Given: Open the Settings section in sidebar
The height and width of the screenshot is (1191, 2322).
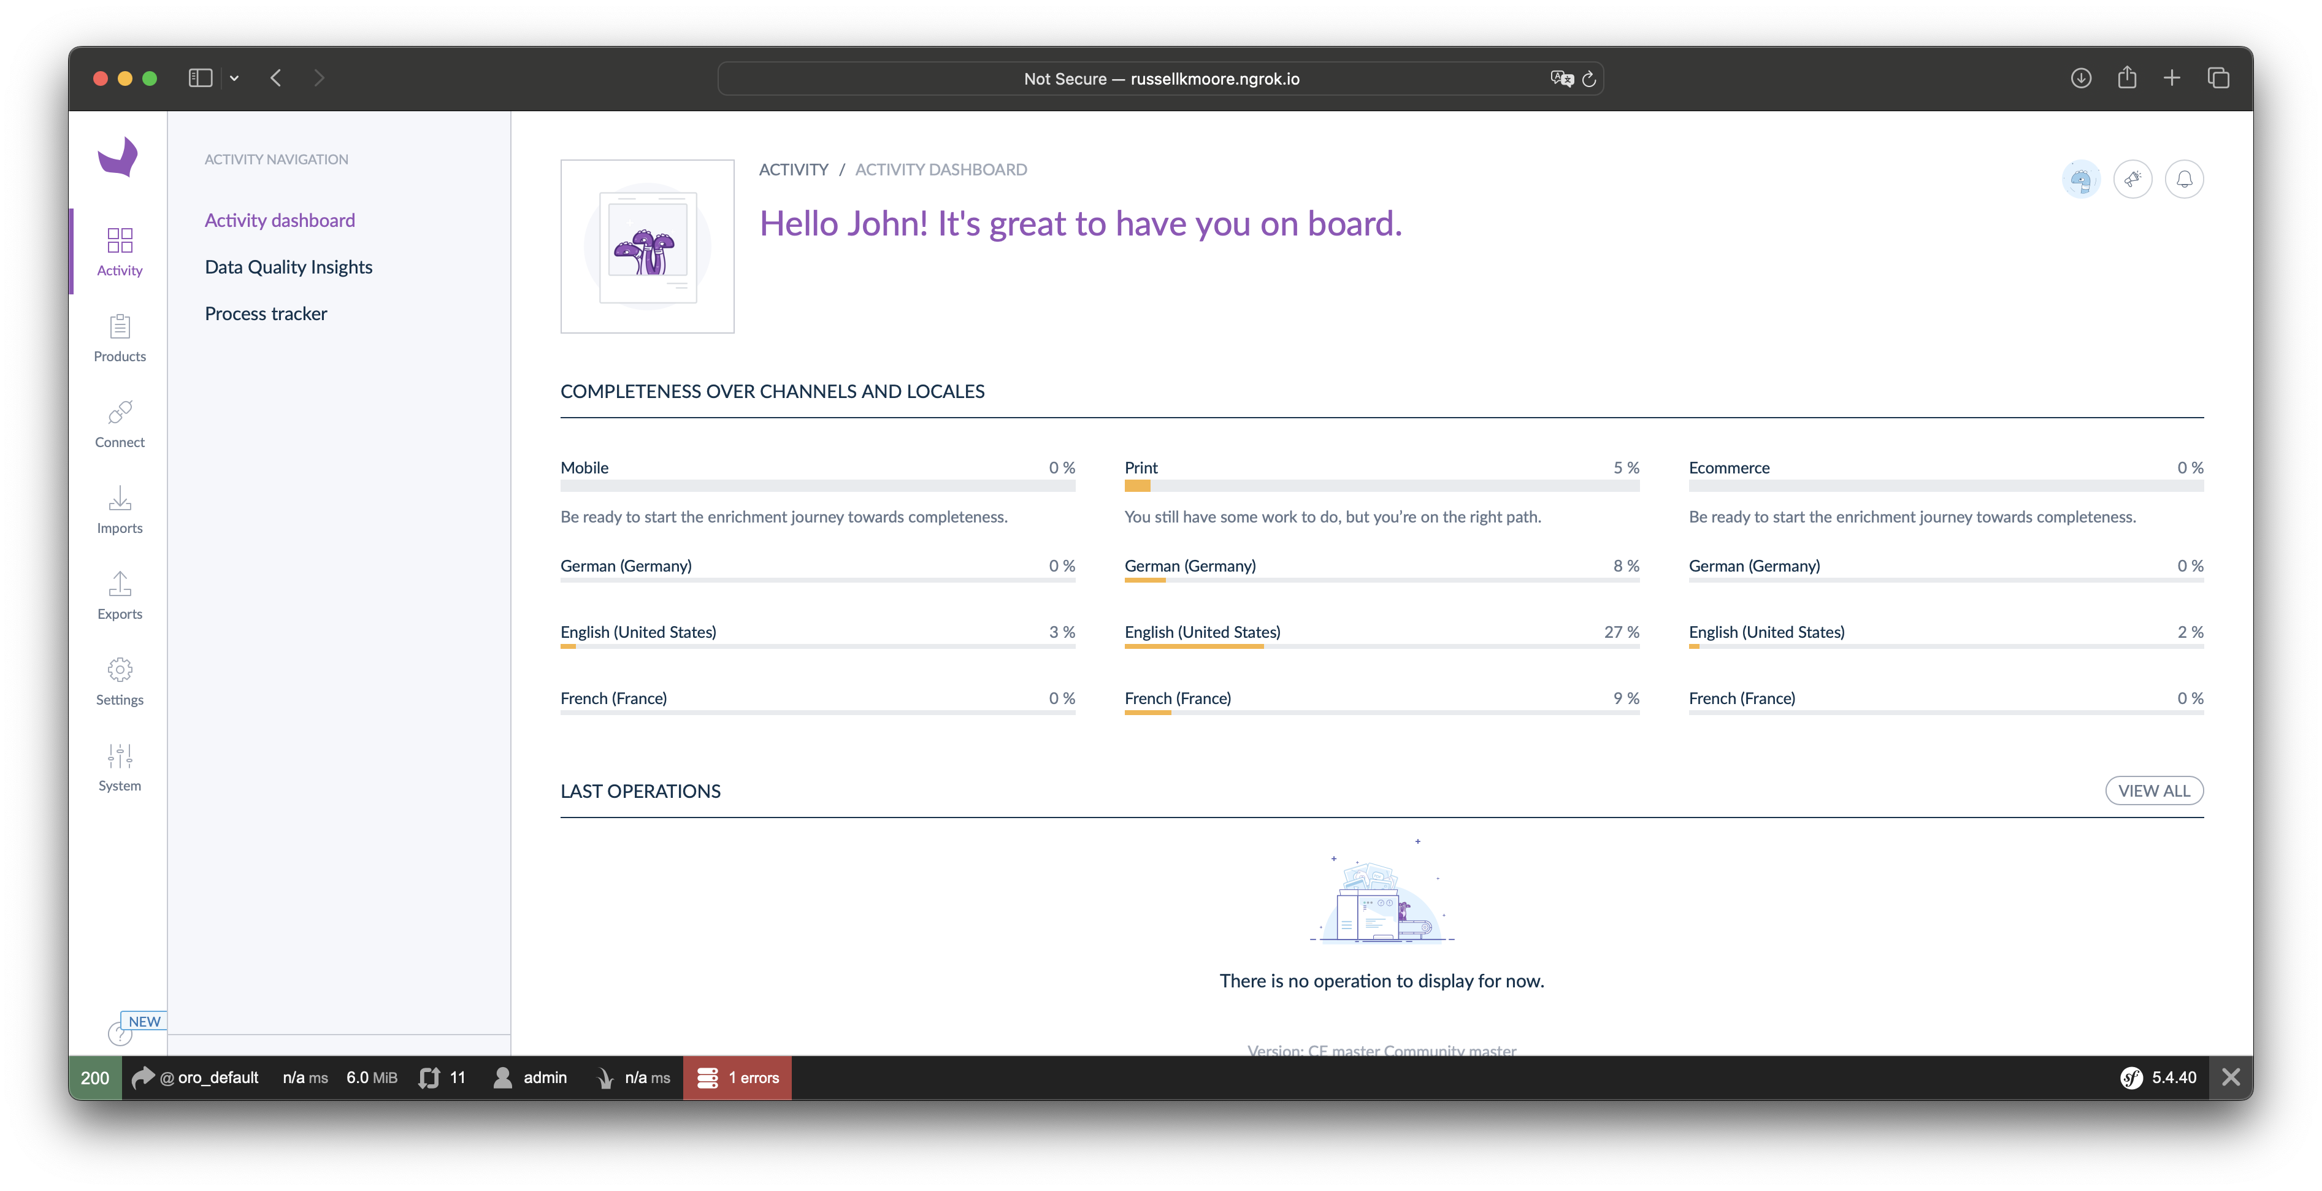Looking at the screenshot, I should click(119, 681).
